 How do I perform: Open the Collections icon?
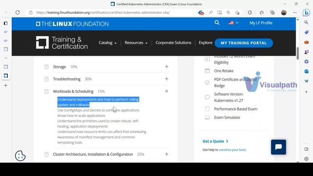tap(272, 12)
